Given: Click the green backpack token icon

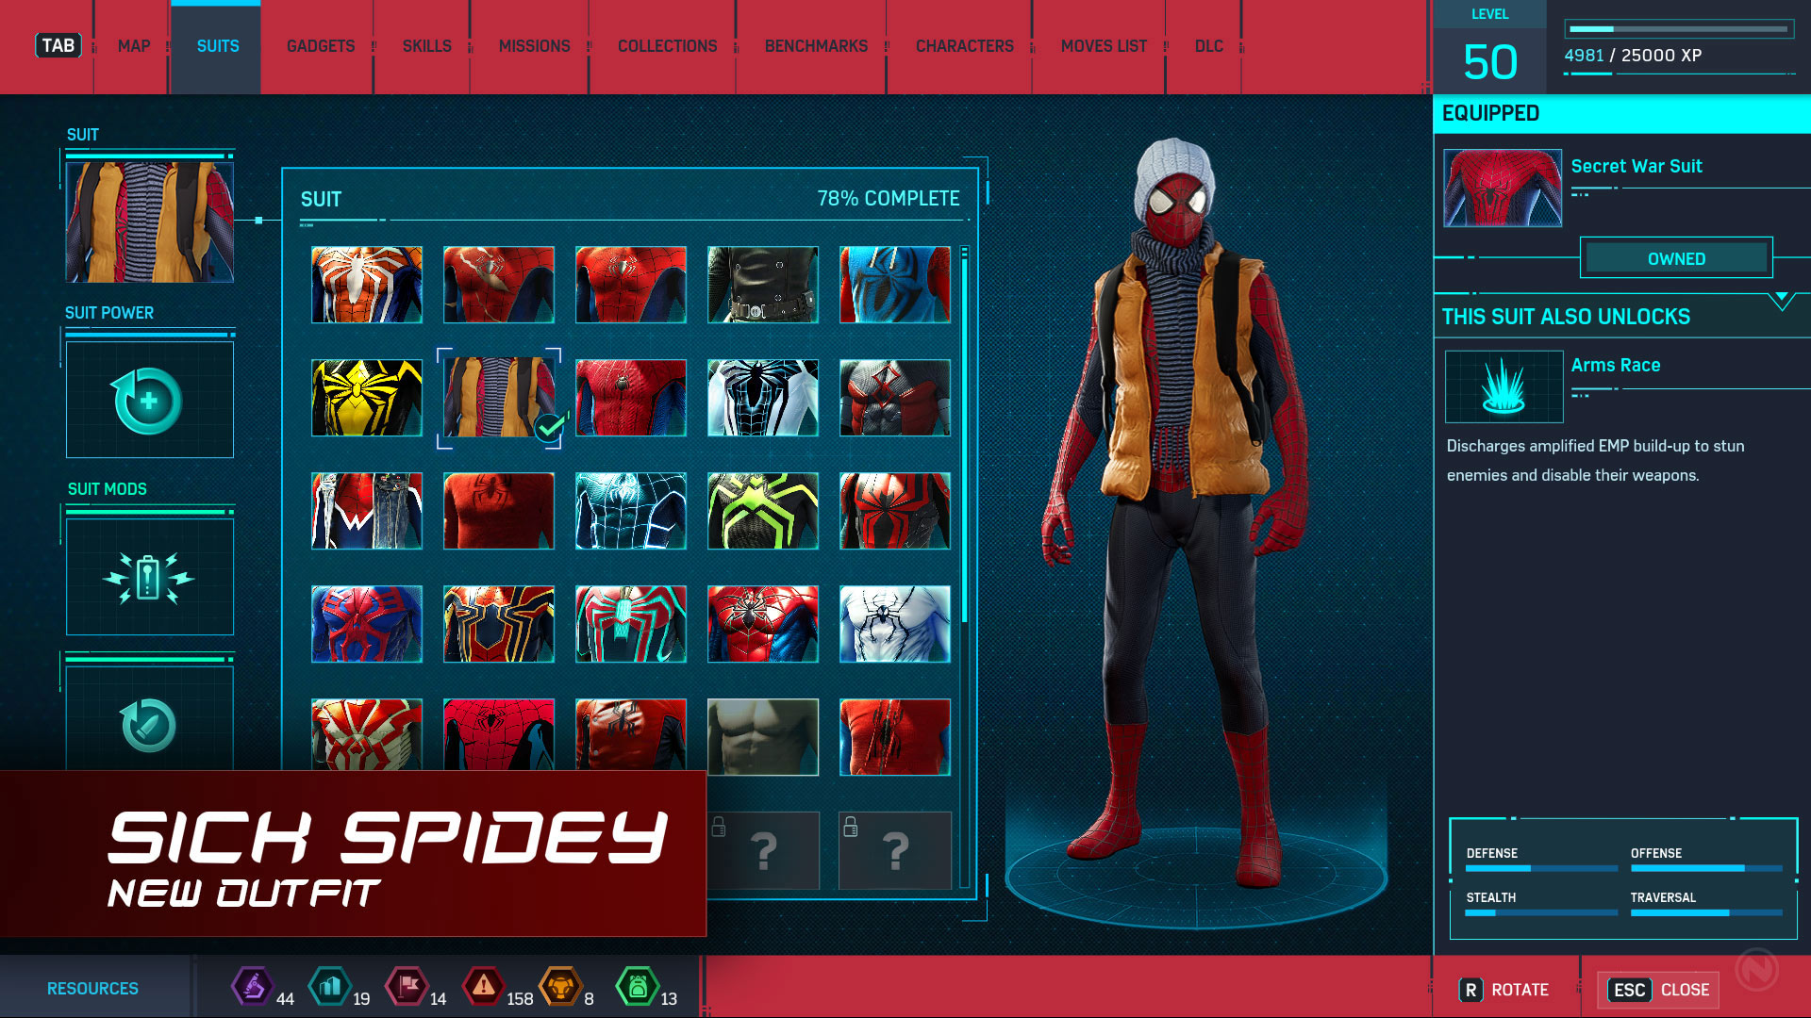Looking at the screenshot, I should [x=638, y=987].
